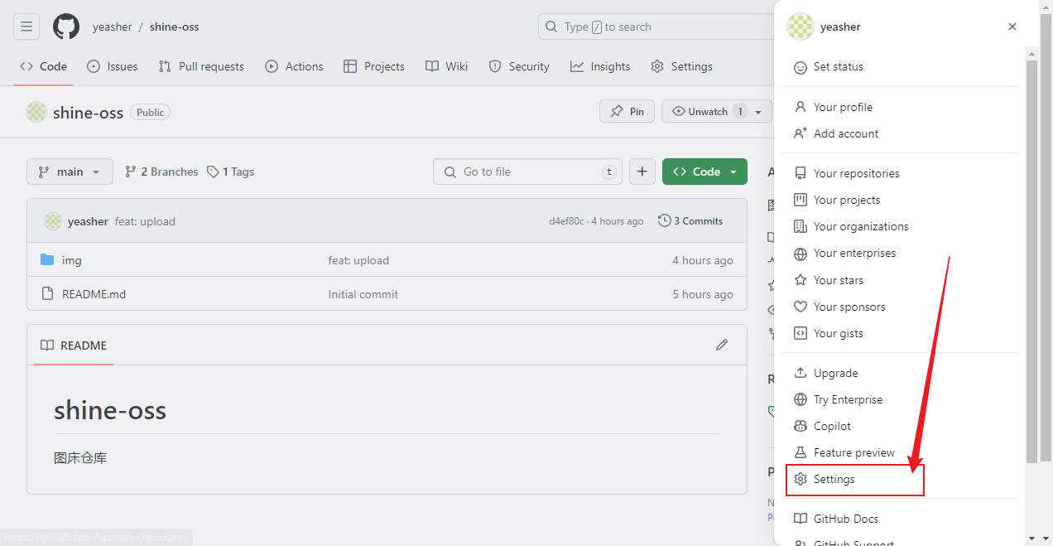The height and width of the screenshot is (546, 1053).
Task: Open the Security tab
Action: click(x=519, y=66)
